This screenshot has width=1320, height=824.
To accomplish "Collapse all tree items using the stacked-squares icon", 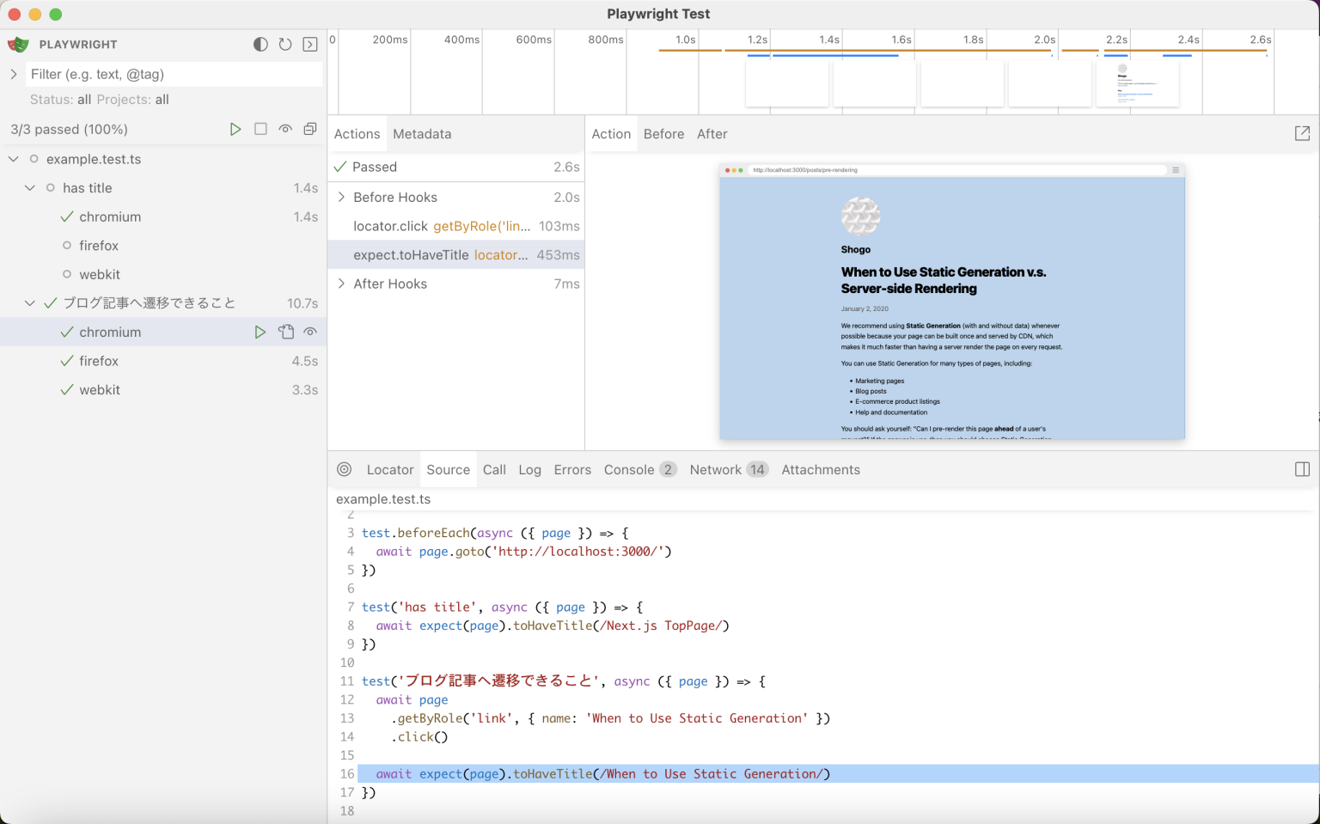I will (310, 129).
